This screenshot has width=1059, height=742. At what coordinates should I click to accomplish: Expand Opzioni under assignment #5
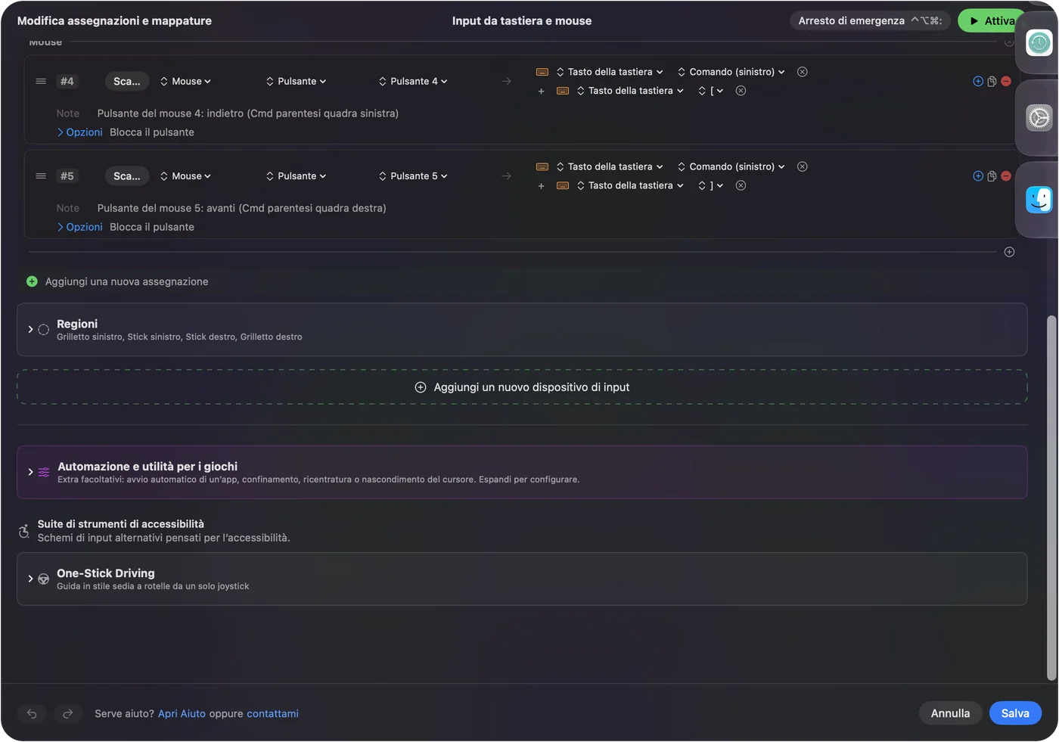point(79,226)
